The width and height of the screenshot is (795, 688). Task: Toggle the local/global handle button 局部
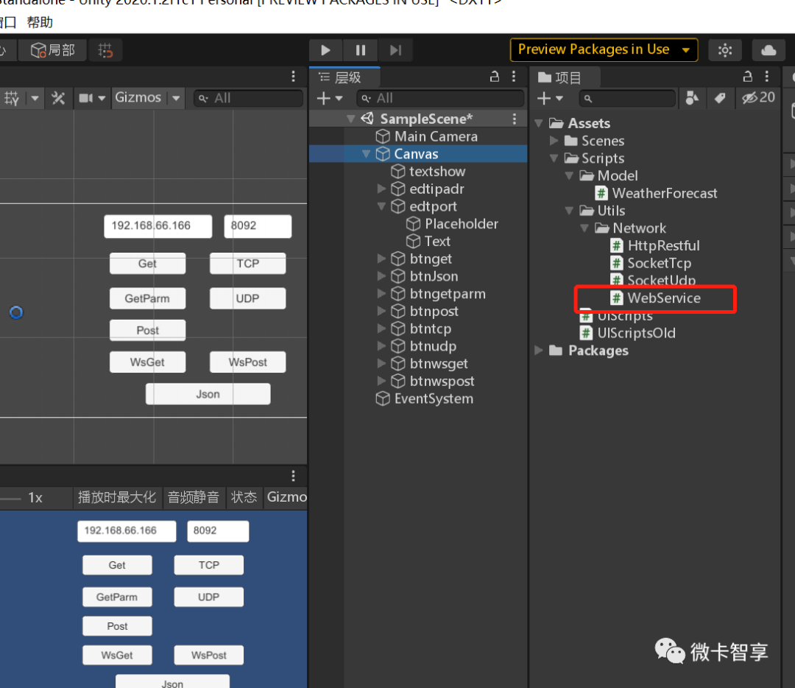[52, 50]
